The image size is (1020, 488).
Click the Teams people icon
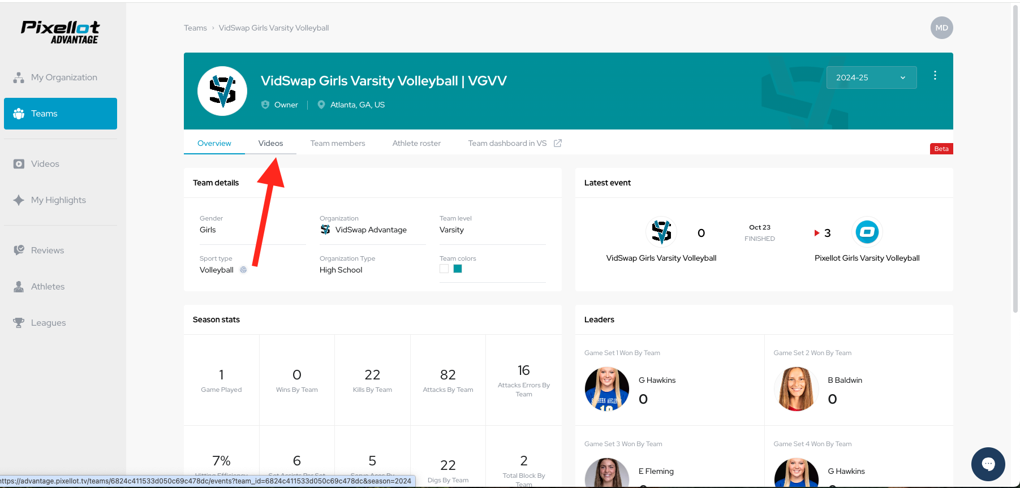click(19, 114)
